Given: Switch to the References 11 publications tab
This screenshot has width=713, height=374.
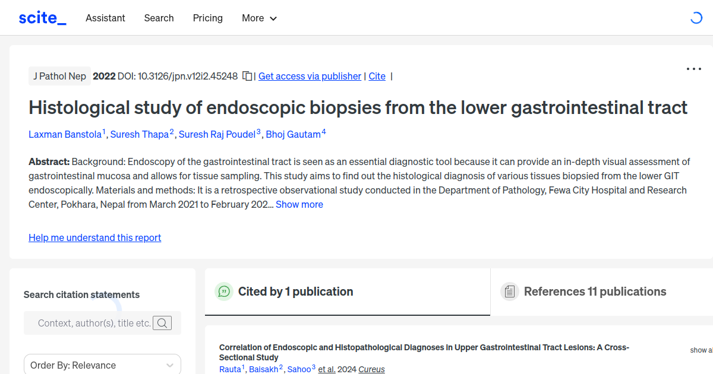Looking at the screenshot, I should [595, 291].
